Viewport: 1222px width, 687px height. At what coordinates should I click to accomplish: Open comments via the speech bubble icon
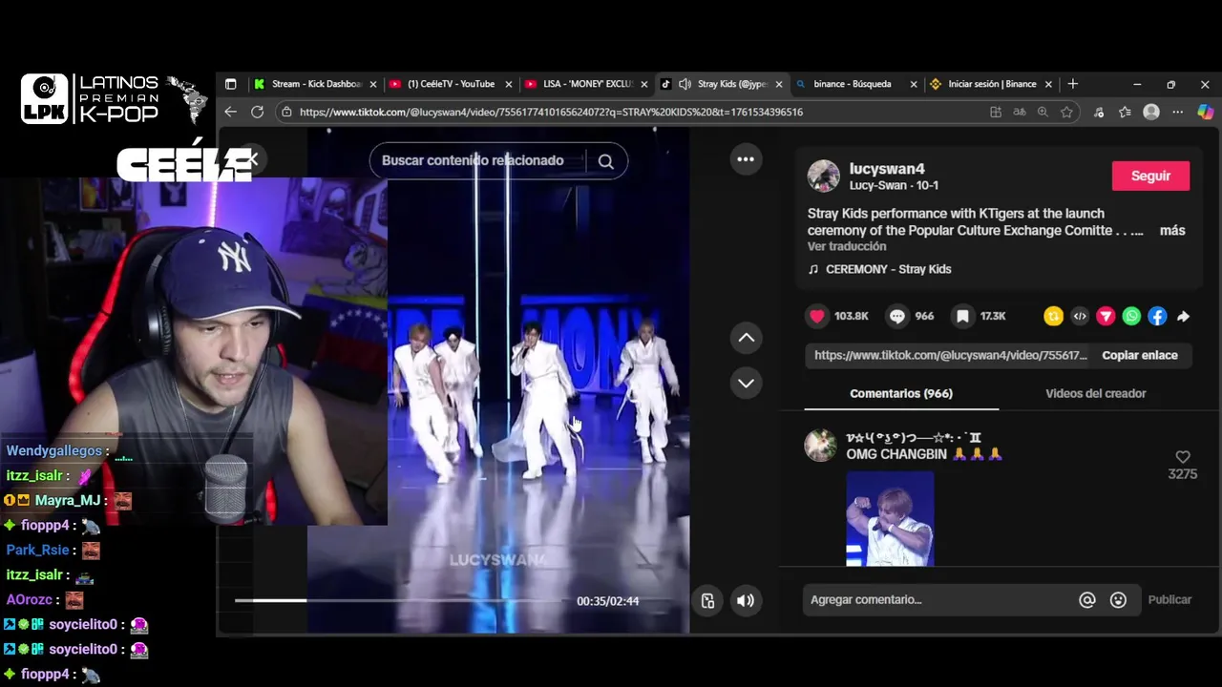point(897,316)
